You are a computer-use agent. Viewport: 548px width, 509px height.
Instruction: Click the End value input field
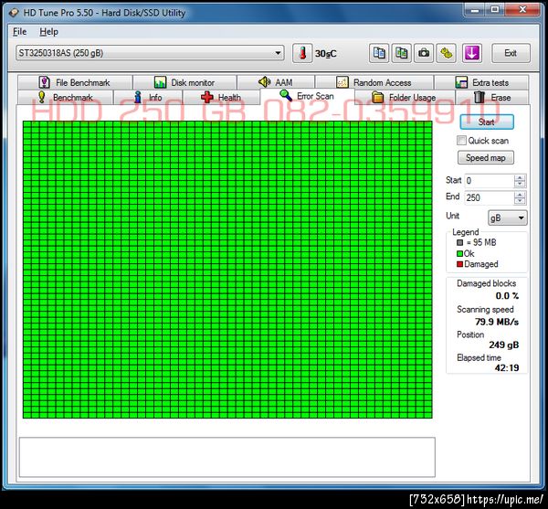[490, 198]
